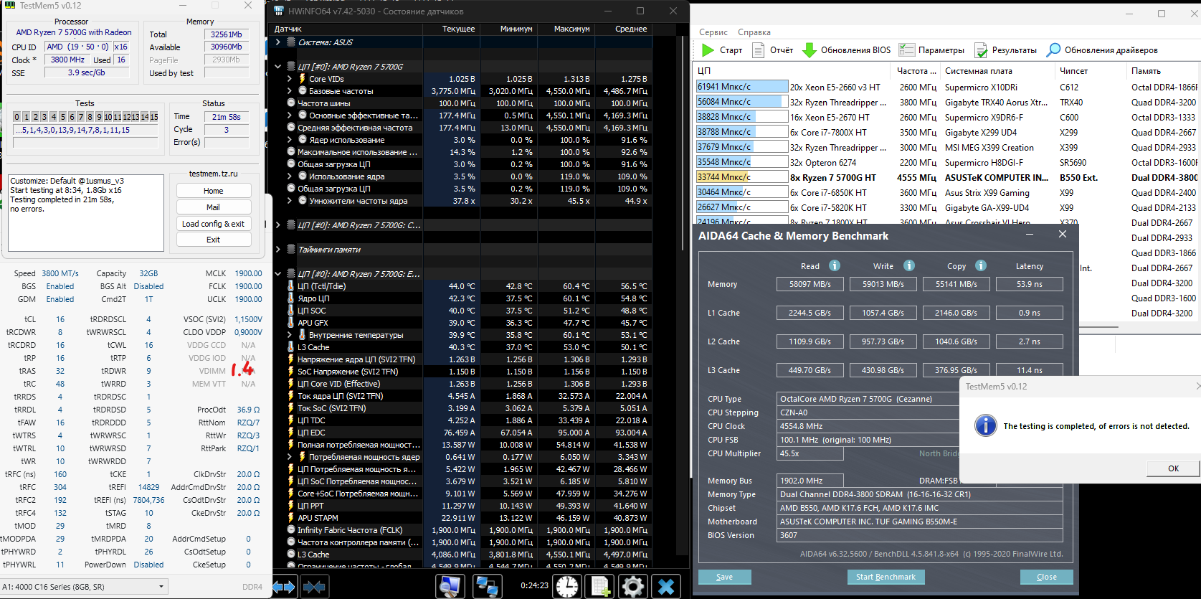The width and height of the screenshot is (1201, 599).
Task: Expand the Ядер использование row
Action: coord(290,140)
